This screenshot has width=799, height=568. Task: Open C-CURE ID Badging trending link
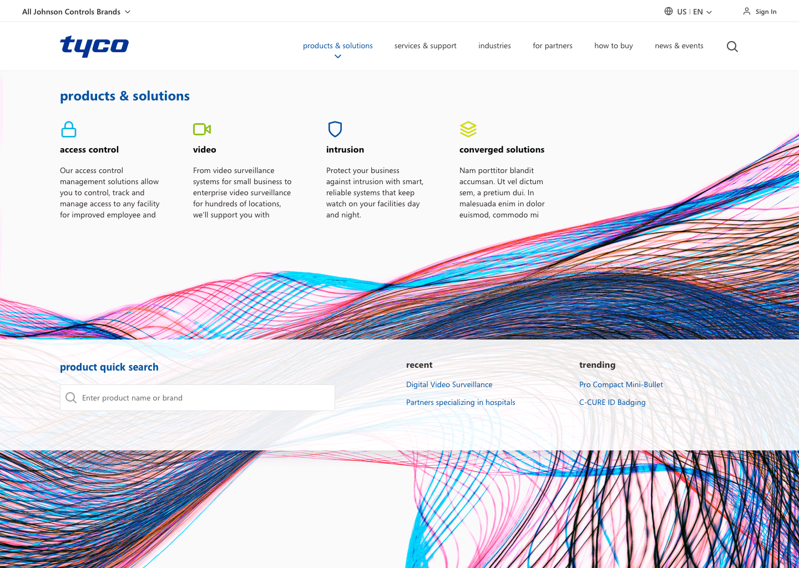pos(613,402)
